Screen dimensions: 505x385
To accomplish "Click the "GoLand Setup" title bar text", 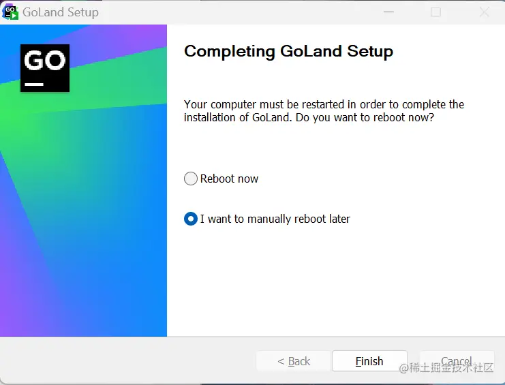I will pos(61,12).
